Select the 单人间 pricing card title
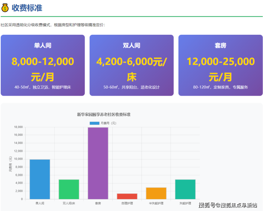This screenshot has width=263, height=211. click(x=43, y=45)
